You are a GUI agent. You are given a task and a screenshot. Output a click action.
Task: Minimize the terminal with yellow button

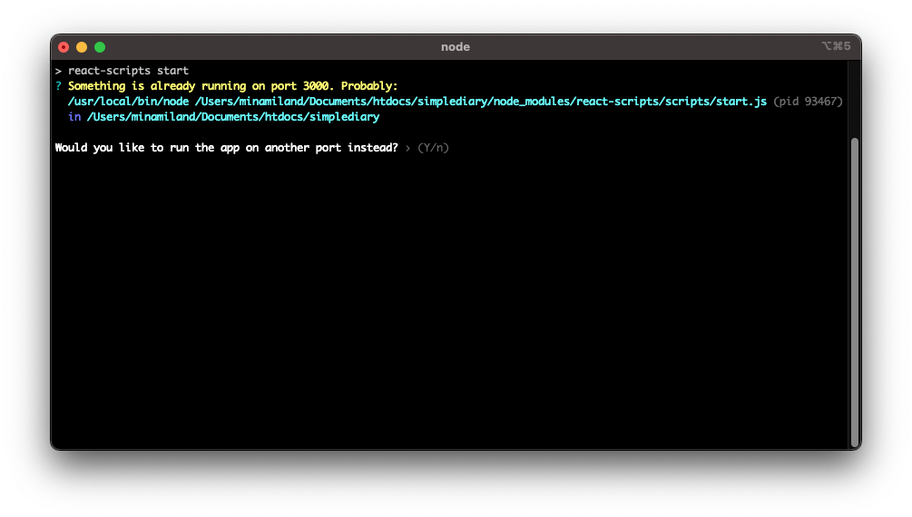click(x=82, y=47)
